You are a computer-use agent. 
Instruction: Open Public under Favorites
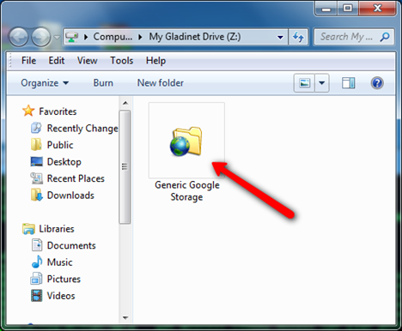(60, 145)
